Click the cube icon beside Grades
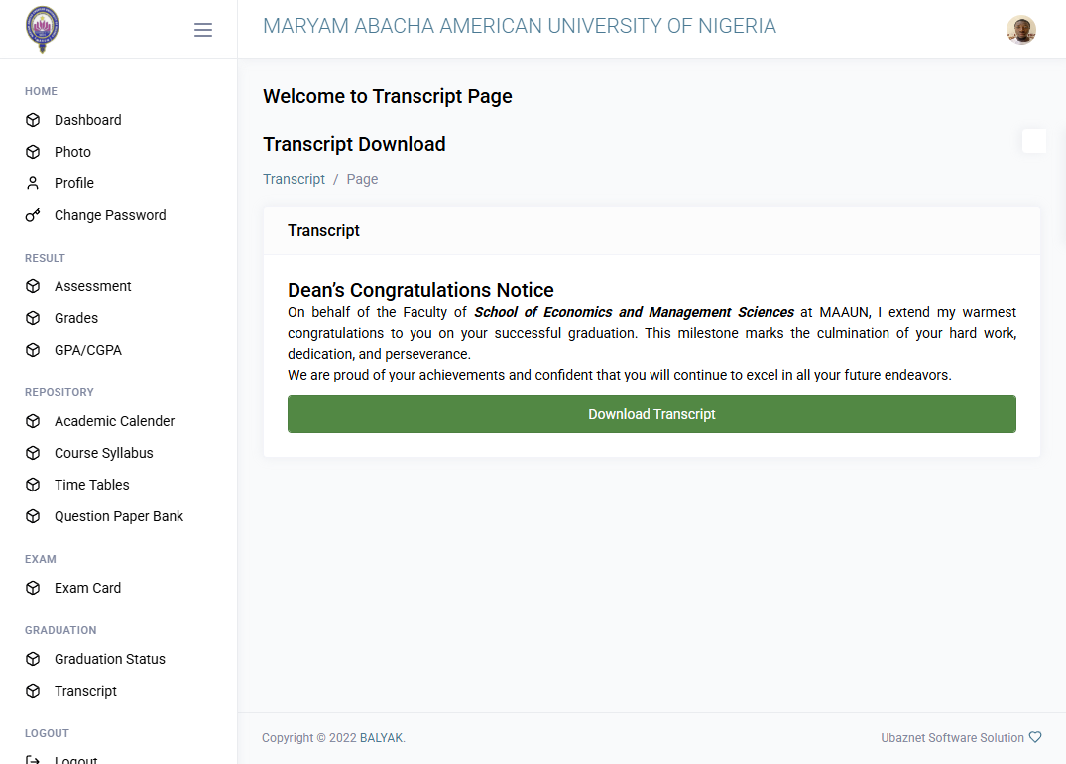The width and height of the screenshot is (1066, 764). (33, 318)
